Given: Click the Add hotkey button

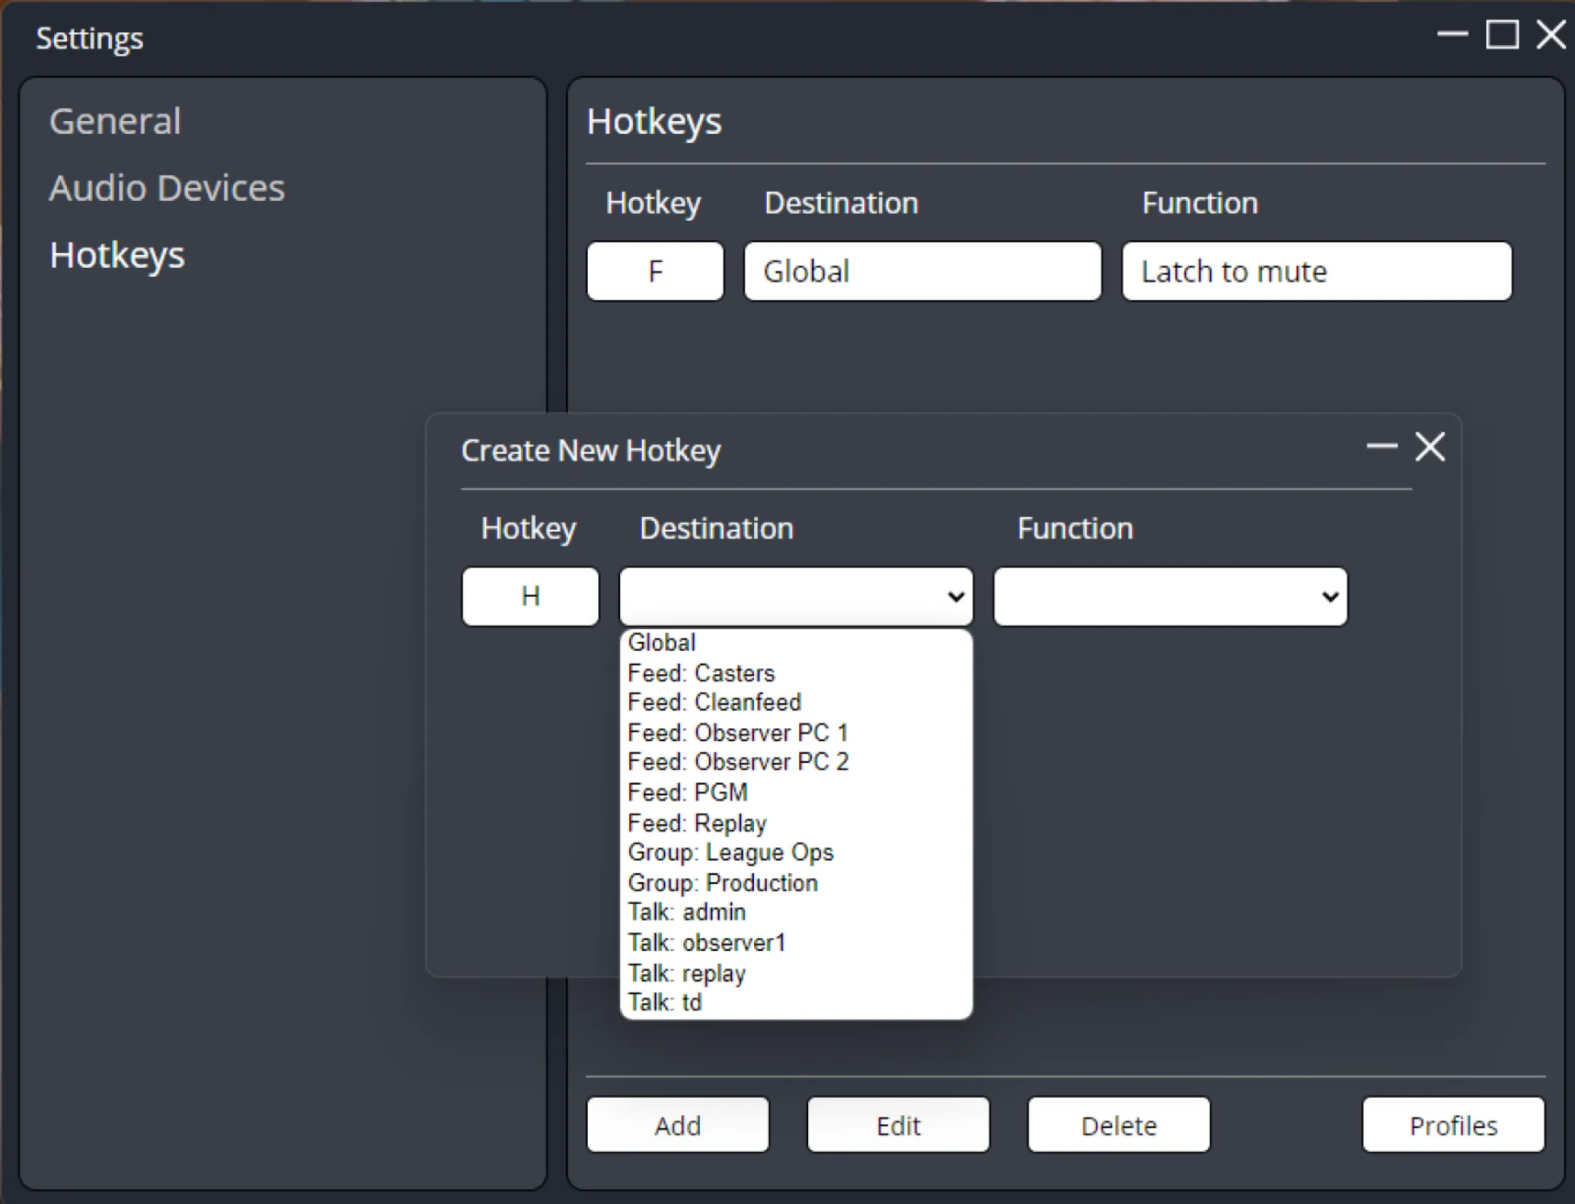Looking at the screenshot, I should (677, 1125).
